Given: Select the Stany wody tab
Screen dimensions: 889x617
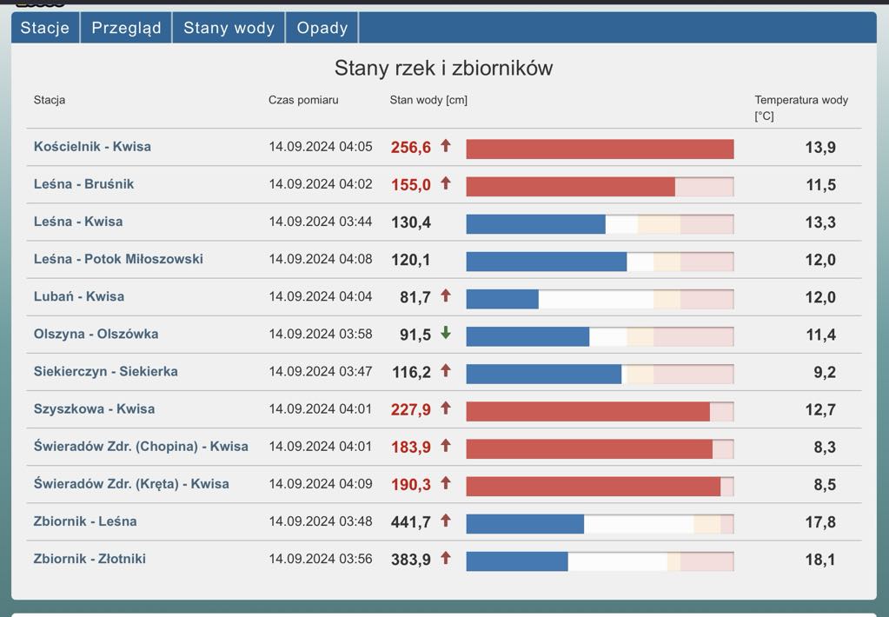Looking at the screenshot, I should [229, 28].
